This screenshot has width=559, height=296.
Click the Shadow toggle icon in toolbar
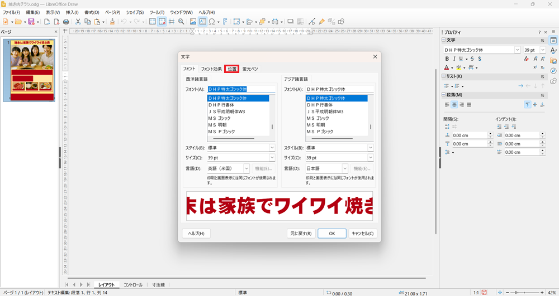pyautogui.click(x=291, y=22)
